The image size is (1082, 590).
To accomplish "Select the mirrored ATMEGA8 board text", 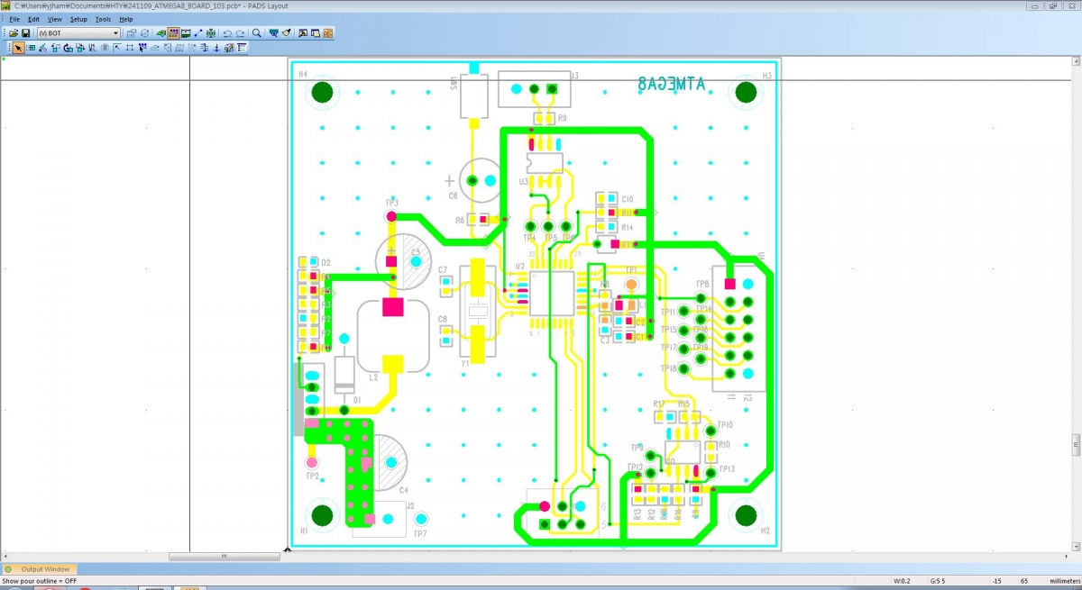I will tap(672, 84).
